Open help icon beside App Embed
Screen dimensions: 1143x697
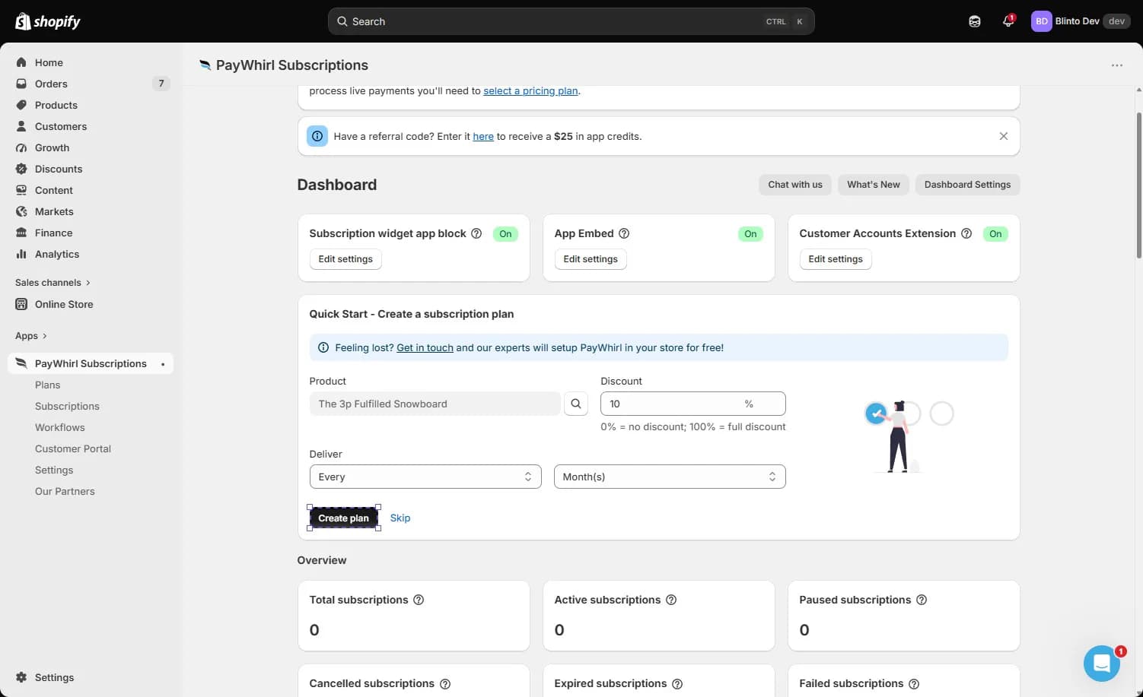click(624, 233)
